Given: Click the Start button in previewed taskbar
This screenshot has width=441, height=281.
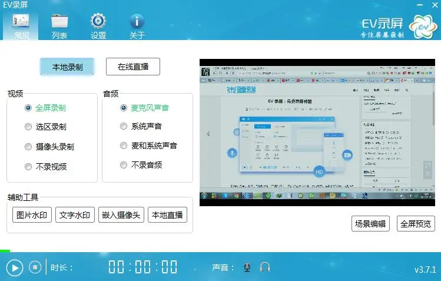Looking at the screenshot, I should click(x=204, y=196).
